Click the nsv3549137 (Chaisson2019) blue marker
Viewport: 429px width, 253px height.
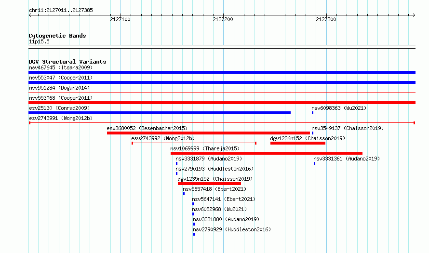point(312,133)
